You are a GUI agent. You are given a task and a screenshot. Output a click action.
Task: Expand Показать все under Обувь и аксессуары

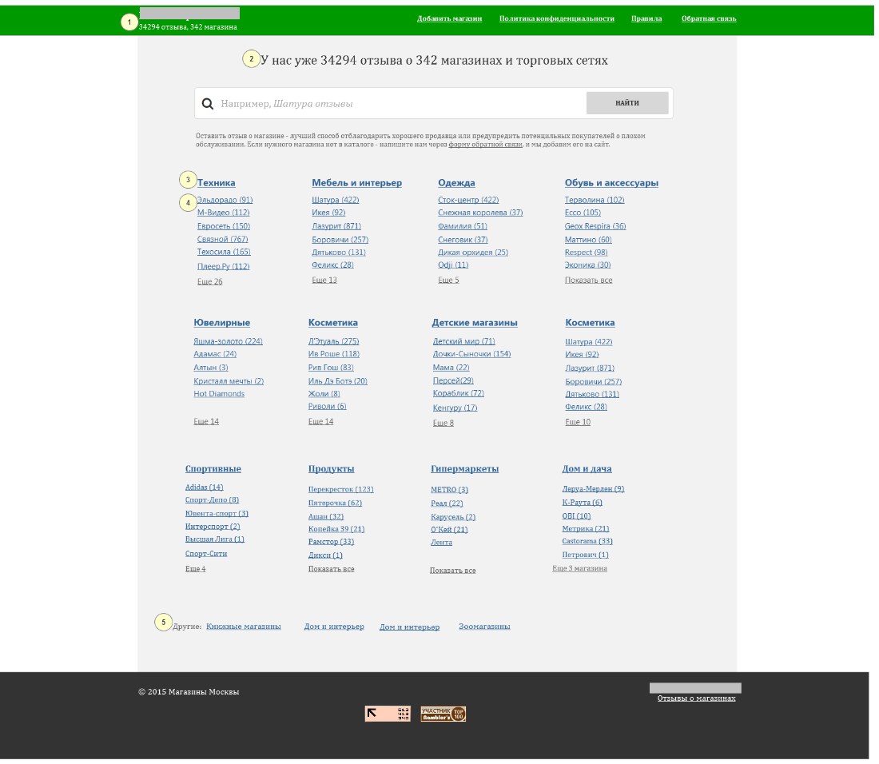(588, 280)
